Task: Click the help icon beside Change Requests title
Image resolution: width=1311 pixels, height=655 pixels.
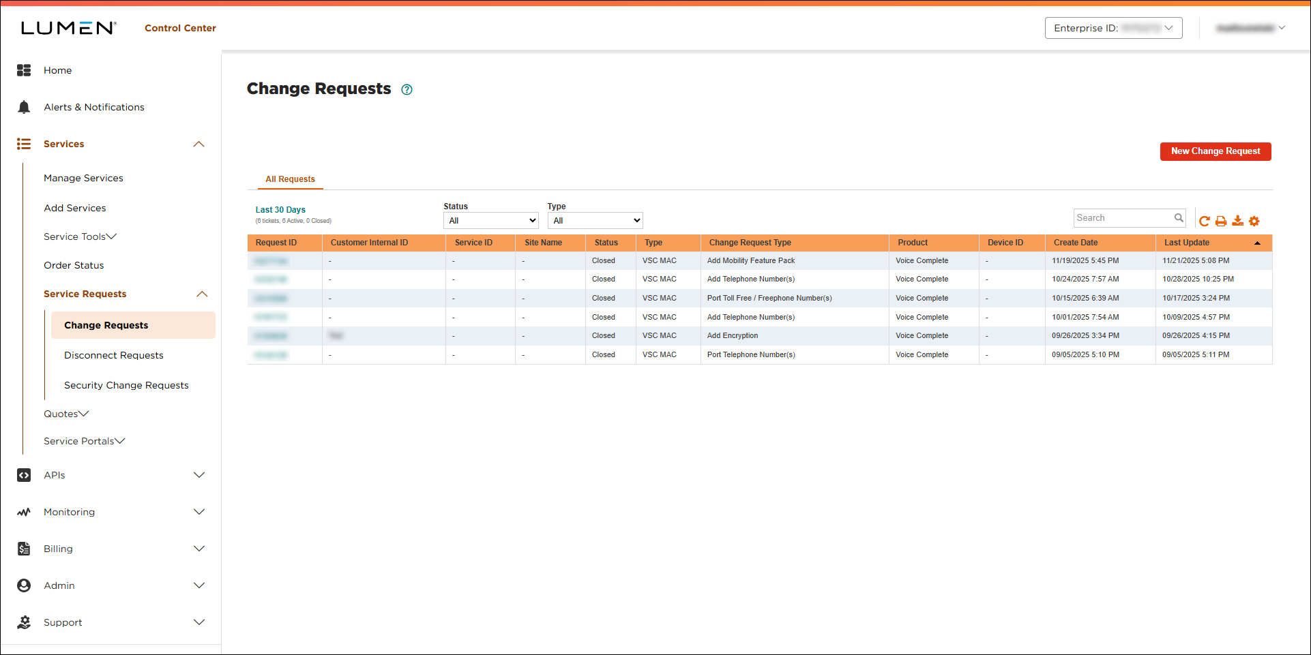Action: click(x=407, y=89)
